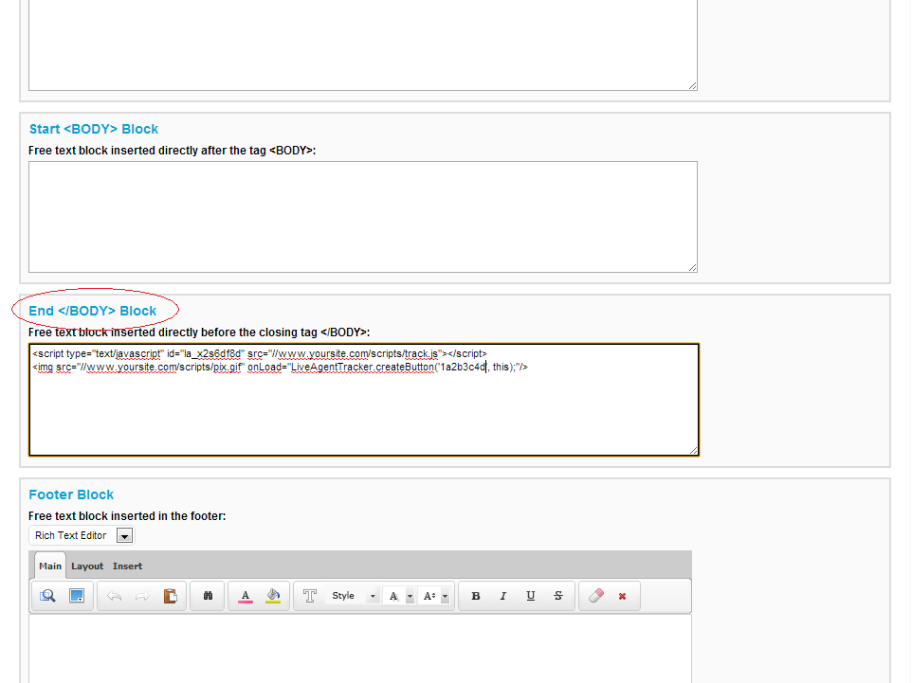Click the paste clipboard icon
Image resolution: width=912 pixels, height=683 pixels.
coord(171,596)
